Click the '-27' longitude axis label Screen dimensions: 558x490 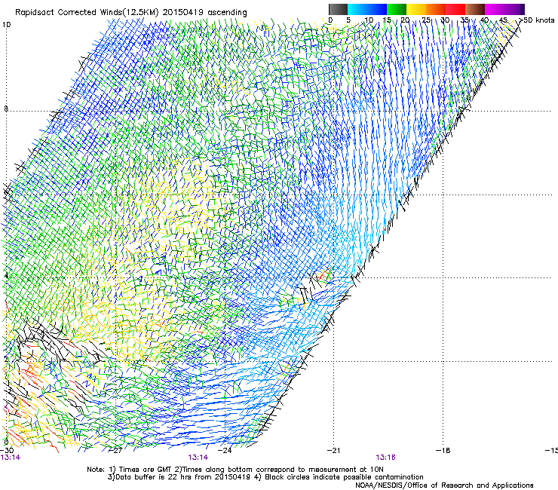coord(115,450)
